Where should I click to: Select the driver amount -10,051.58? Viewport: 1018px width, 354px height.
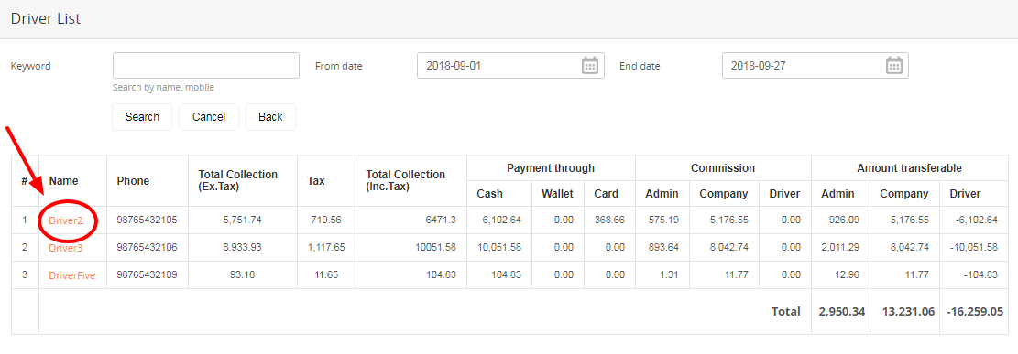point(974,248)
